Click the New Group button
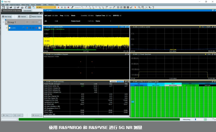 7,17
